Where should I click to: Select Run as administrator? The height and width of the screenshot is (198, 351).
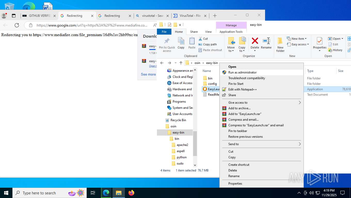point(261,72)
